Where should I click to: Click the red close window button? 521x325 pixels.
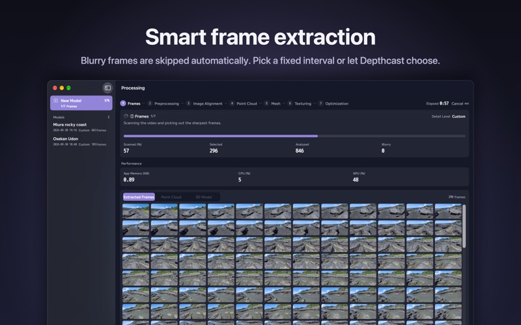55,88
